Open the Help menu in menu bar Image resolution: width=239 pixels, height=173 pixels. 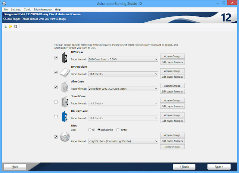[58, 9]
